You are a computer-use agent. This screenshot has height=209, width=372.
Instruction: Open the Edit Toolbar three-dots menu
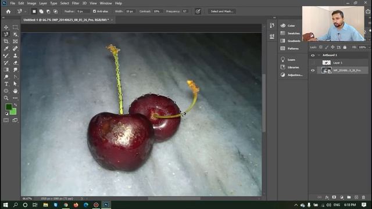click(15, 98)
